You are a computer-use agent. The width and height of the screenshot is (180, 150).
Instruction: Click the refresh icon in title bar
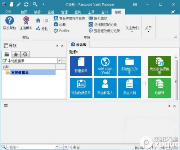26,5
